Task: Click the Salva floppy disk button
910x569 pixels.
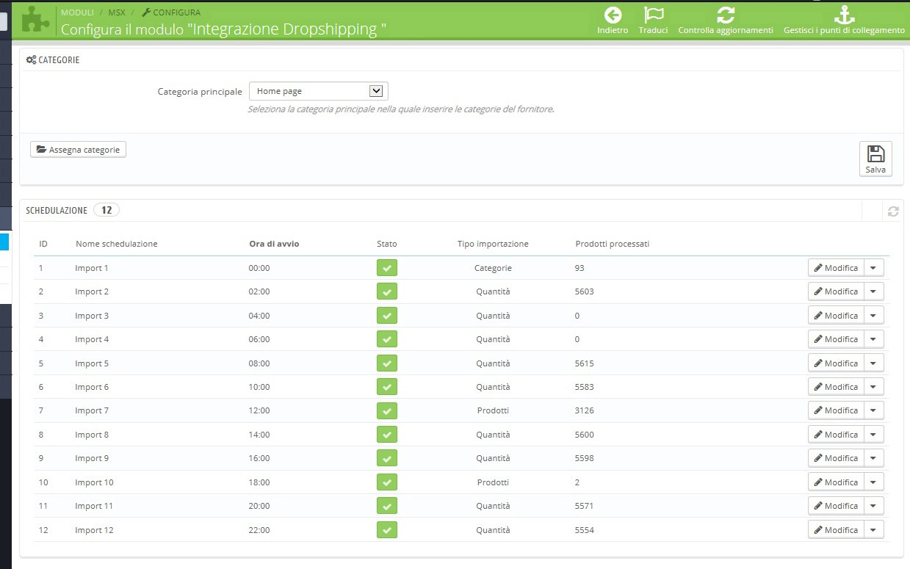Action: [875, 159]
